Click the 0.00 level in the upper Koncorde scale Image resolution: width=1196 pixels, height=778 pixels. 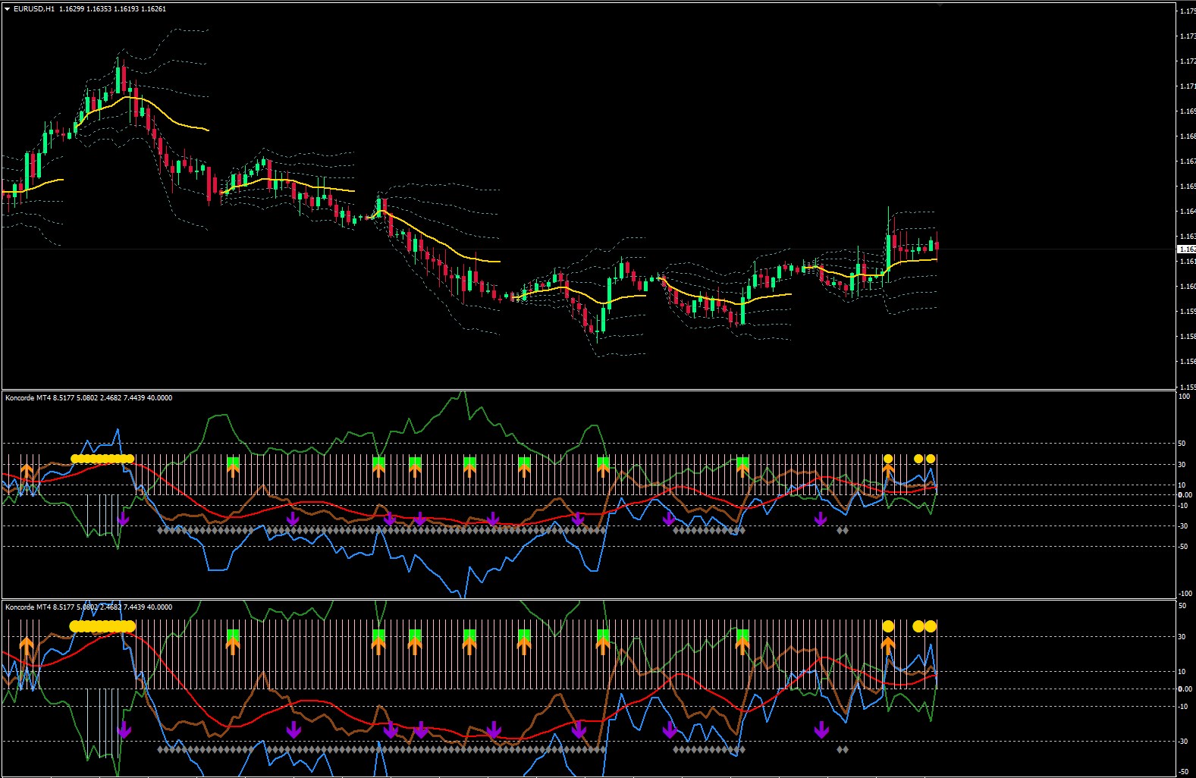coord(1185,495)
